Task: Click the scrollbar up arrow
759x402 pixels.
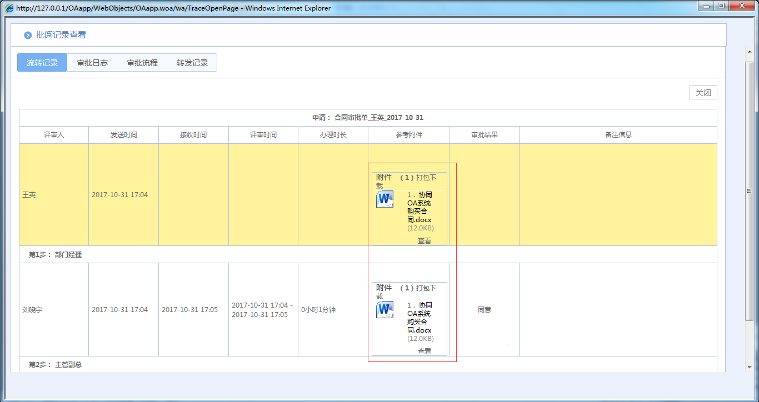Action: (749, 52)
